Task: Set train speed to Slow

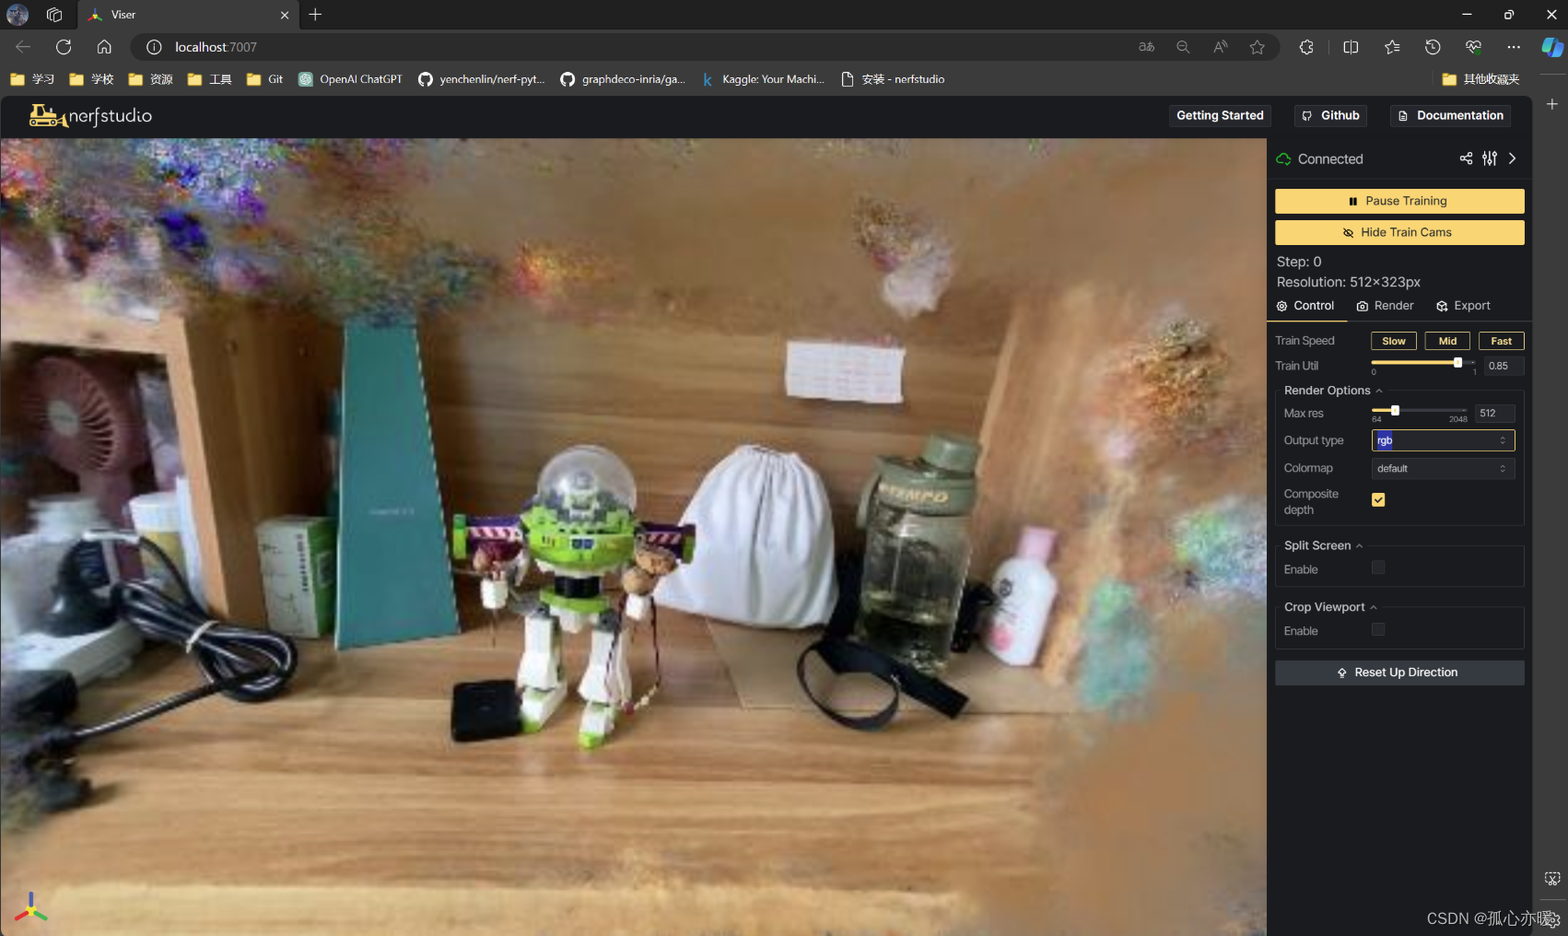Action: pos(1394,341)
